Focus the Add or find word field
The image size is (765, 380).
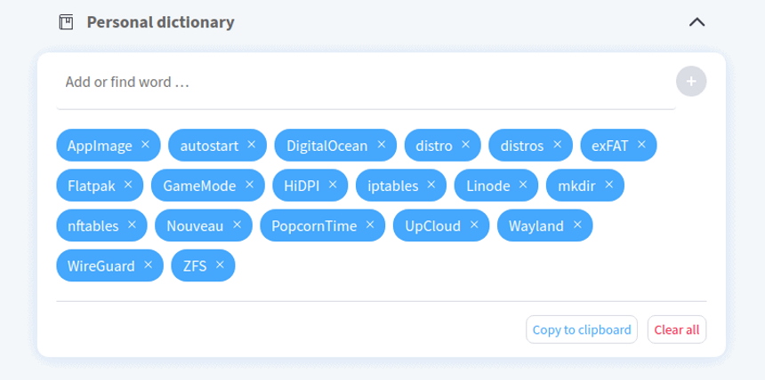click(x=366, y=82)
